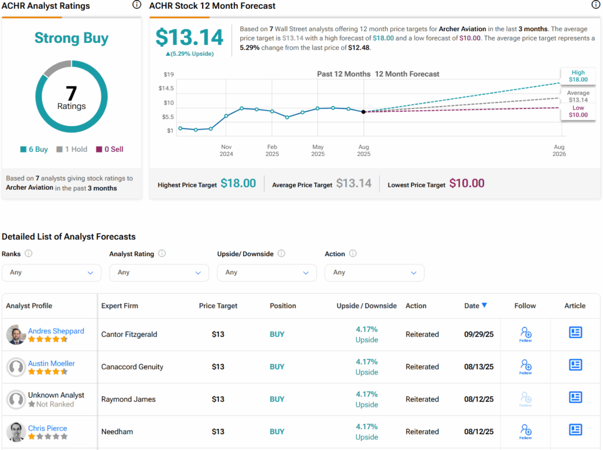Follow analyst Andres Sheppard
The width and height of the screenshot is (603, 450).
point(525,334)
